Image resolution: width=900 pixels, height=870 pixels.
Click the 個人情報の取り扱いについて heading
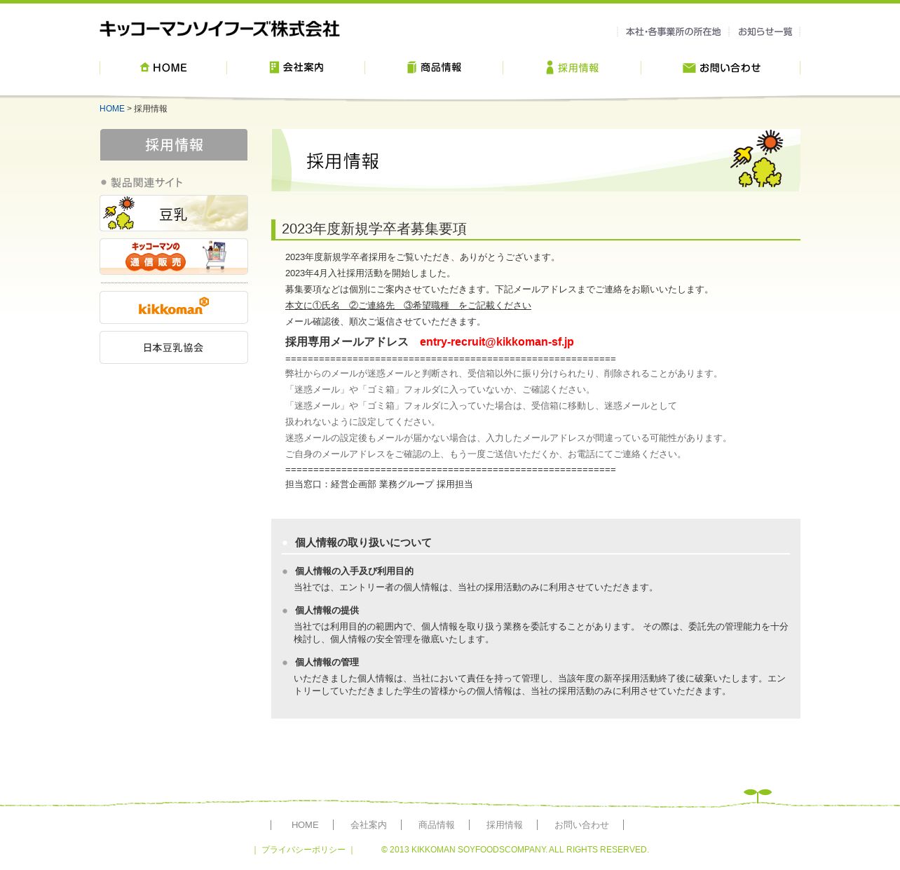click(x=363, y=543)
